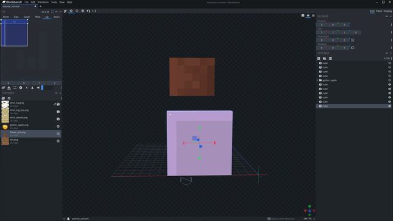Open the Tools menu
Image resolution: width=393 pixels, height=221 pixels.
[x=54, y=2]
